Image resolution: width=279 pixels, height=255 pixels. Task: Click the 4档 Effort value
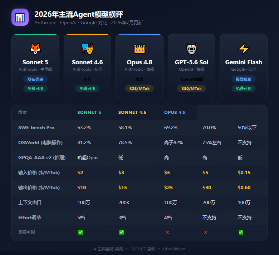pos(168,217)
